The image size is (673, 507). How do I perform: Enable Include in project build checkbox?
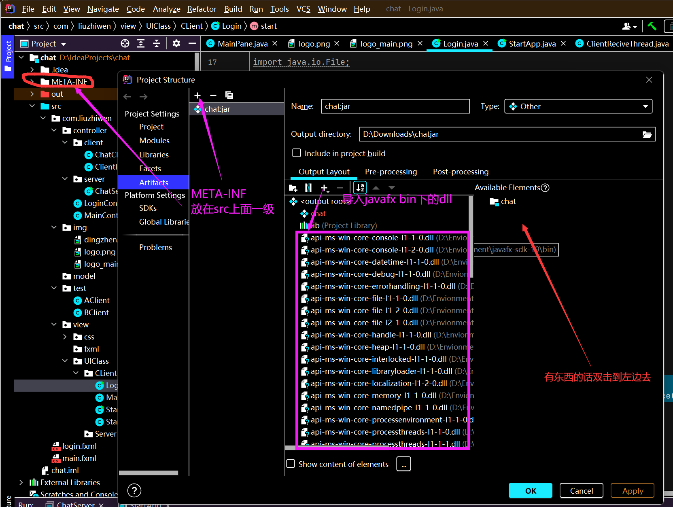(297, 153)
